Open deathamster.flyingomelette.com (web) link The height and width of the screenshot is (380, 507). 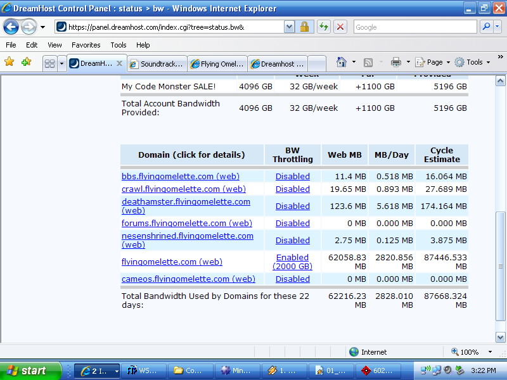point(186,206)
